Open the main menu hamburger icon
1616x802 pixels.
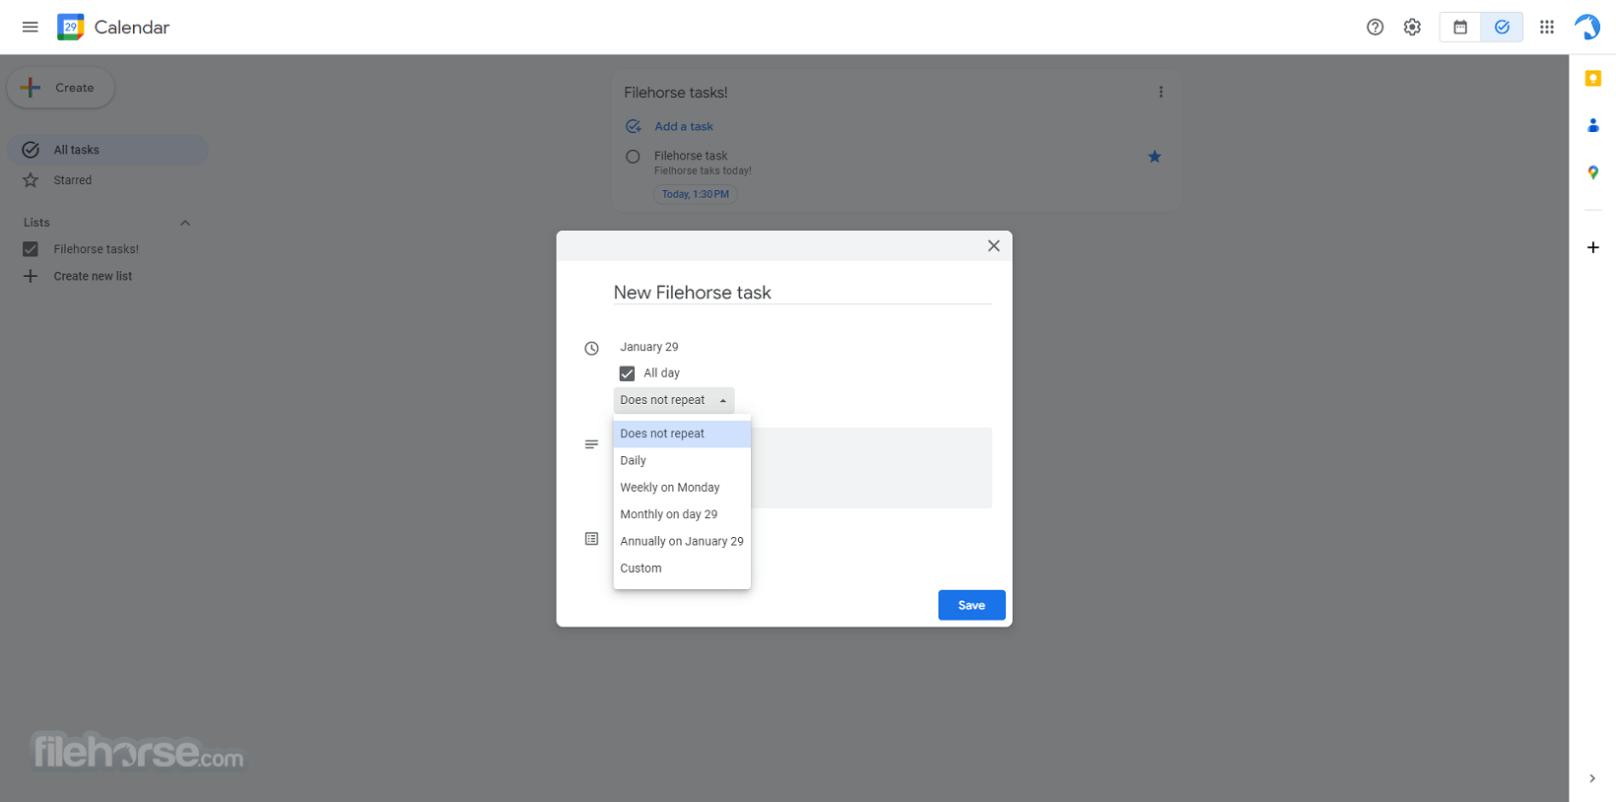click(x=31, y=27)
